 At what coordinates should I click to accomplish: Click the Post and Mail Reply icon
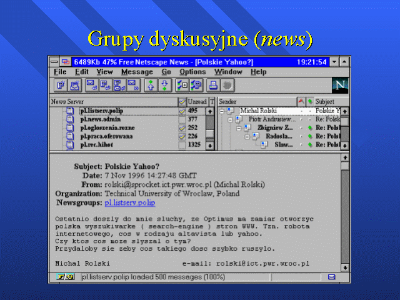point(119,85)
